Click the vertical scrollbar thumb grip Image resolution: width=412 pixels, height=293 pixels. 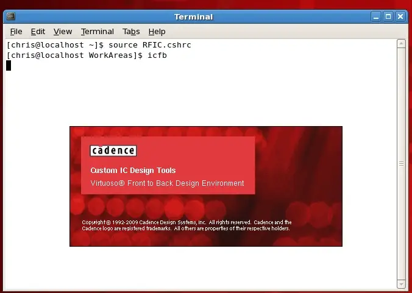pyautogui.click(x=401, y=164)
